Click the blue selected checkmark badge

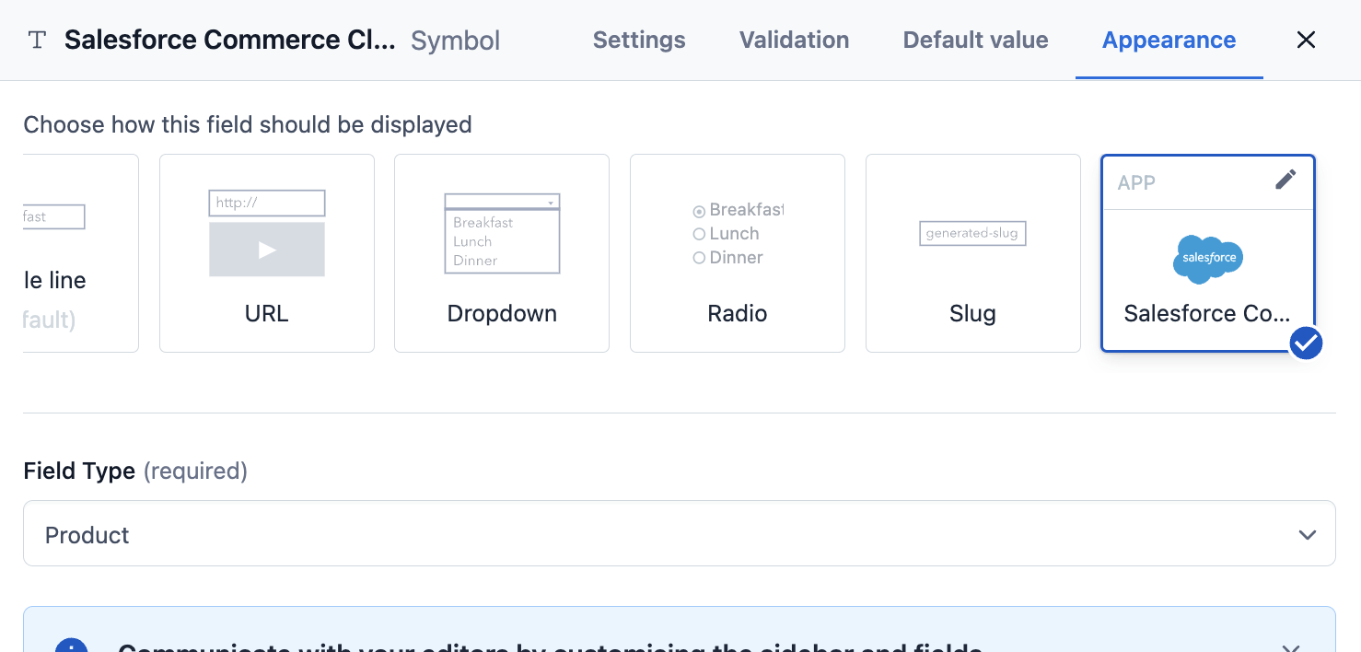click(x=1306, y=343)
